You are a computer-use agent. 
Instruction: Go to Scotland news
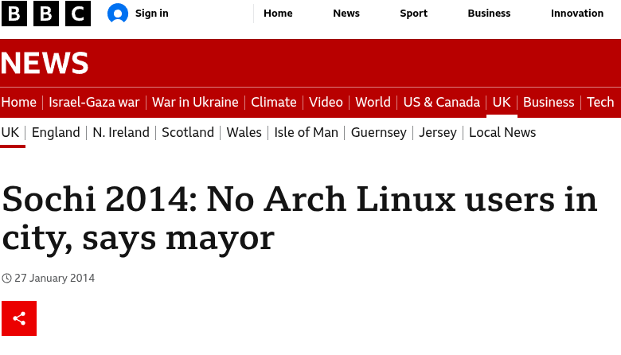coord(188,132)
